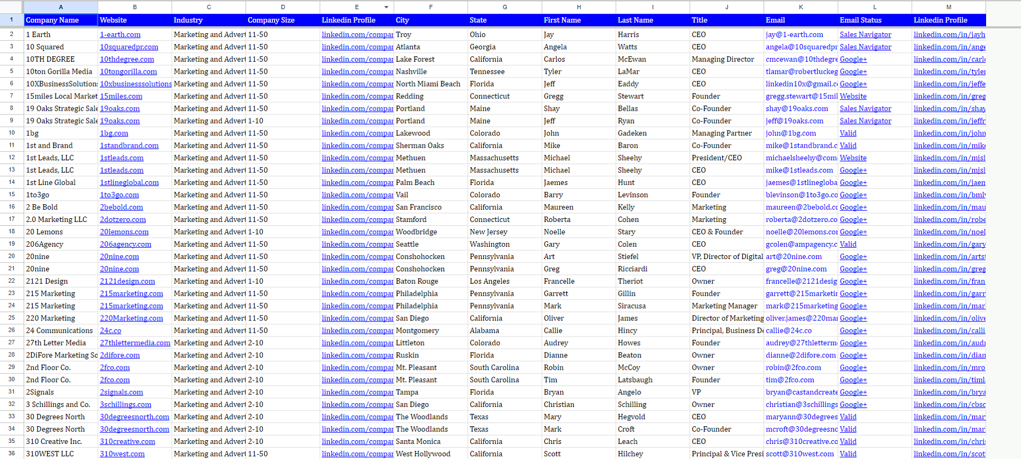Select the CEO & Founder title cell
The height and width of the screenshot is (459, 1021).
(727, 232)
